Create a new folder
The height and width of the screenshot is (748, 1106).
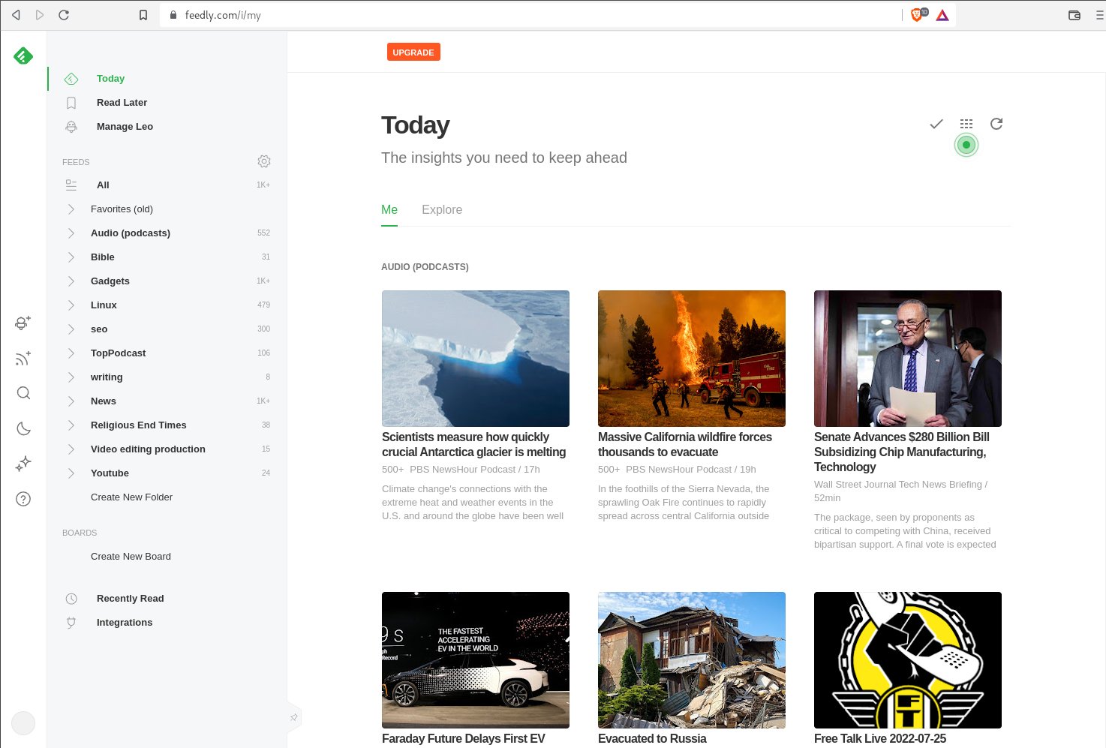coord(131,497)
